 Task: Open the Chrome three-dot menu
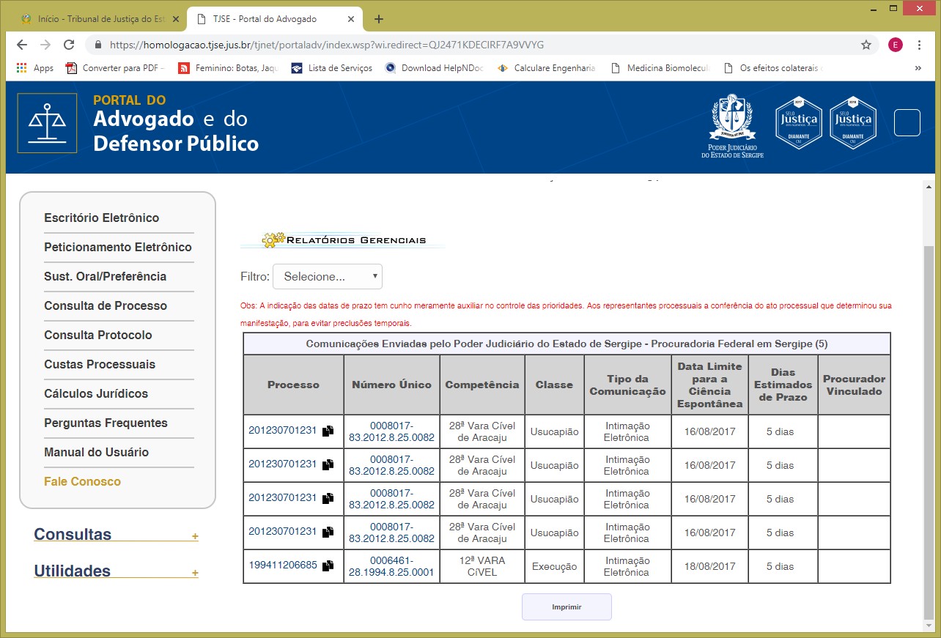pos(919,45)
